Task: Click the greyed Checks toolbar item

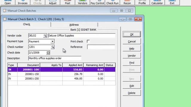Action: (38, 2)
